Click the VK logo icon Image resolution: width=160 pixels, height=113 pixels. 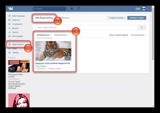11,9
